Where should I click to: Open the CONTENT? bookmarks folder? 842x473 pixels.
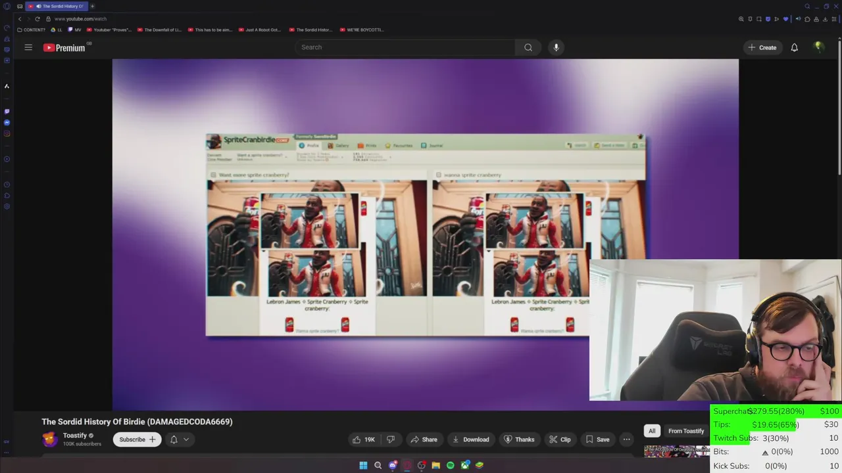tap(32, 30)
